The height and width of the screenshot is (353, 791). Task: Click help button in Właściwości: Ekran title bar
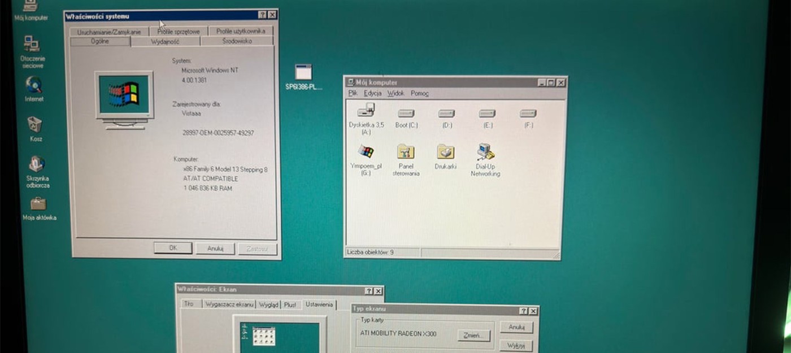pos(369,291)
